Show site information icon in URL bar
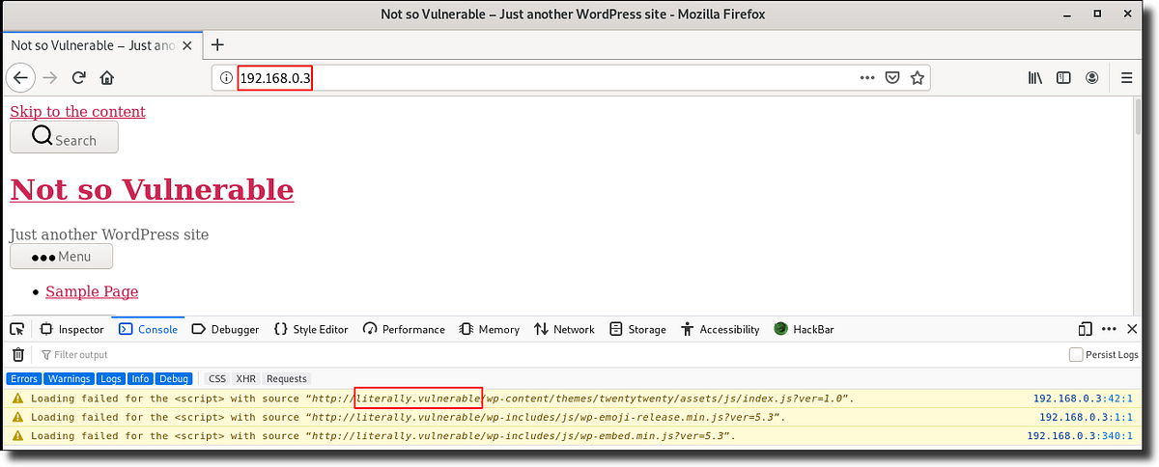Viewport: 1159px width, 467px height. 225,78
